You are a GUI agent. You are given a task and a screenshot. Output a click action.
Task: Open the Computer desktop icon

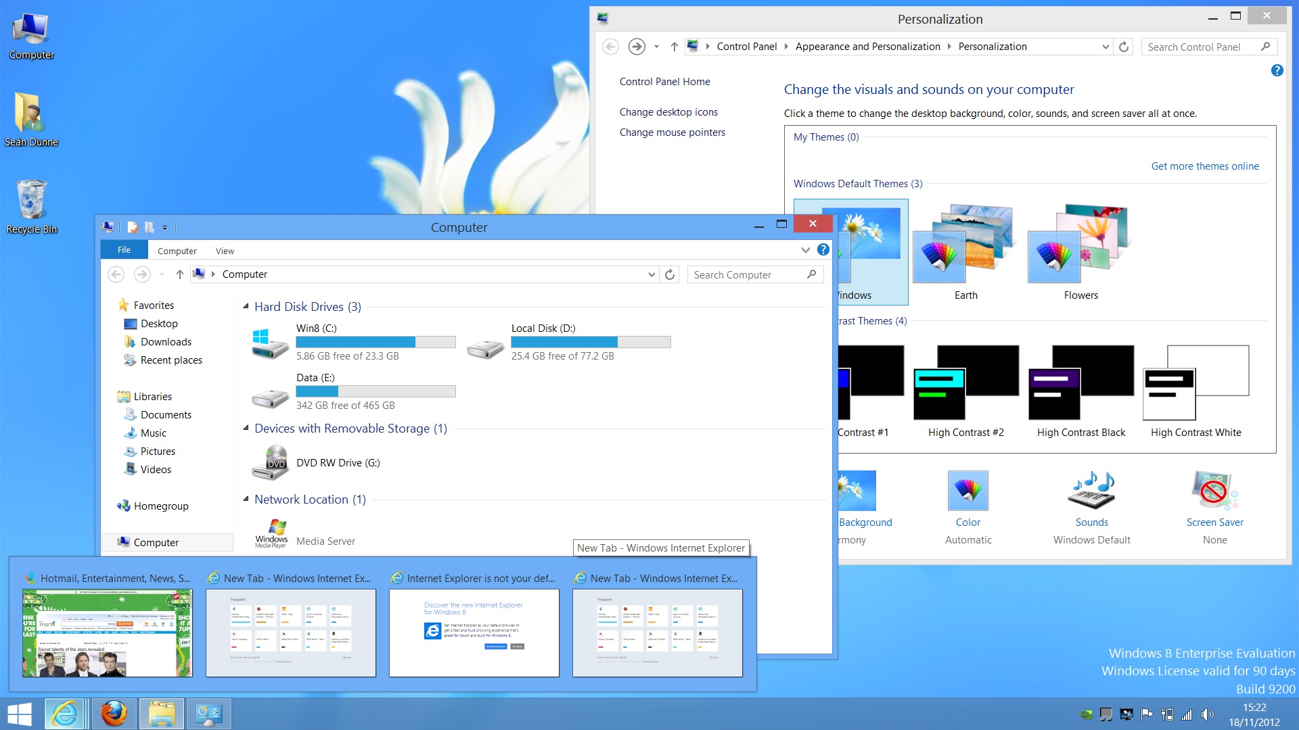click(31, 35)
